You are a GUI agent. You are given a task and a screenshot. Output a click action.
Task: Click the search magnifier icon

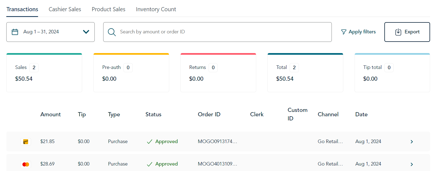point(112,32)
